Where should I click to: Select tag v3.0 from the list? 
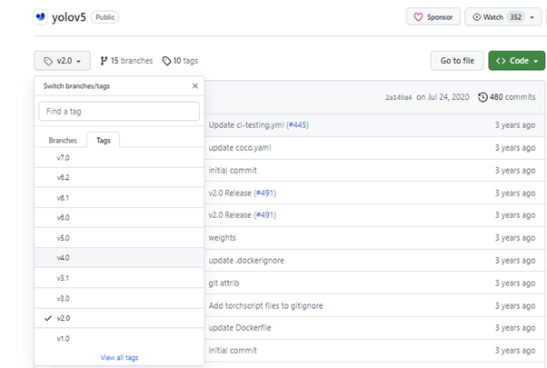tap(119, 298)
